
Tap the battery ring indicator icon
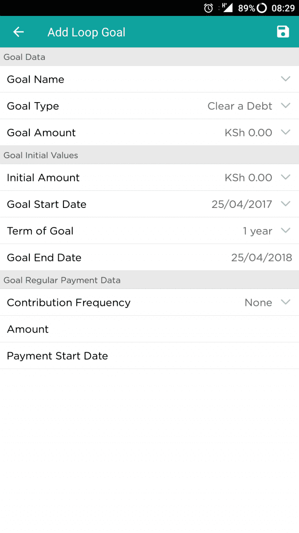(262, 8)
